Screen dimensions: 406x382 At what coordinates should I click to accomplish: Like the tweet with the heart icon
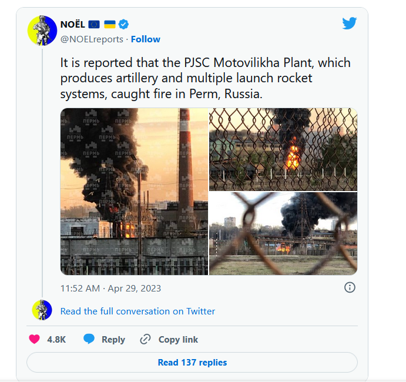point(35,339)
